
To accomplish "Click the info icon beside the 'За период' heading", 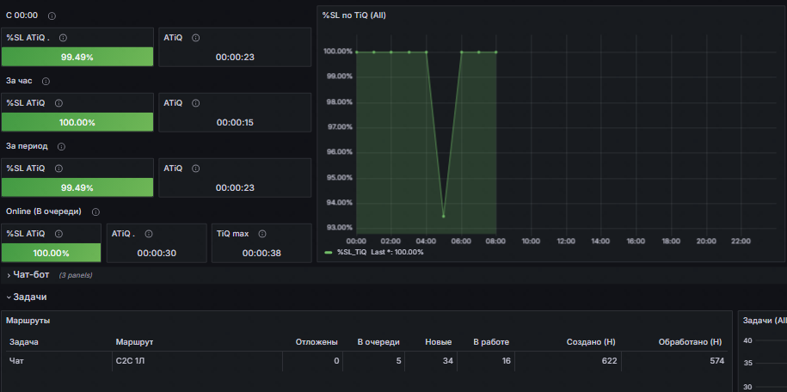I will [61, 146].
